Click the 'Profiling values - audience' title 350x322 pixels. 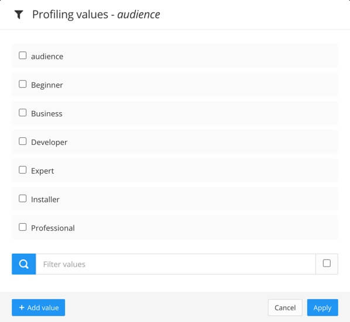(96, 15)
